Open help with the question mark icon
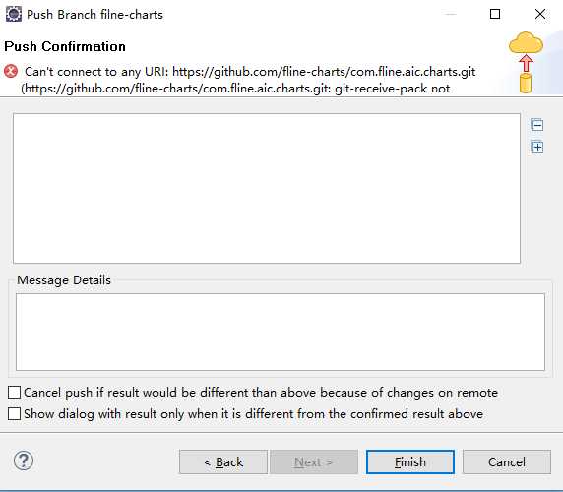563x492 pixels. (24, 461)
